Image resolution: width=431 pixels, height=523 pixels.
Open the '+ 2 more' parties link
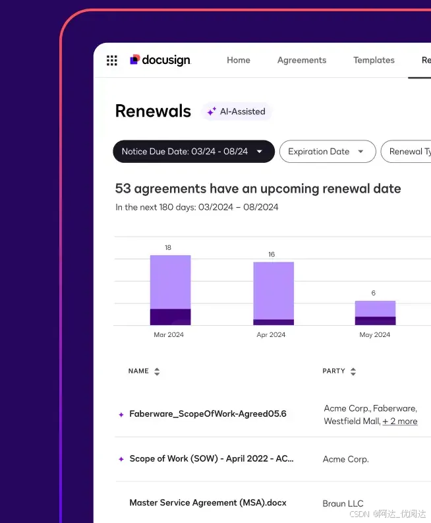click(x=399, y=421)
